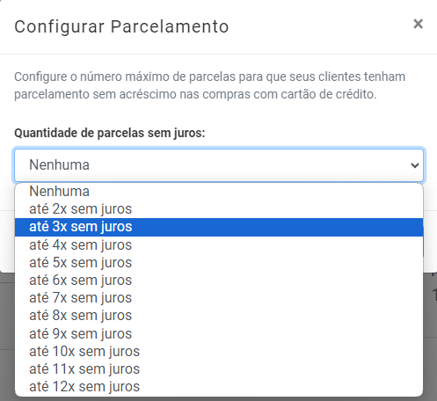The height and width of the screenshot is (401, 437).
Task: Choose Nenhuma option in the opened list
Action: point(219,192)
